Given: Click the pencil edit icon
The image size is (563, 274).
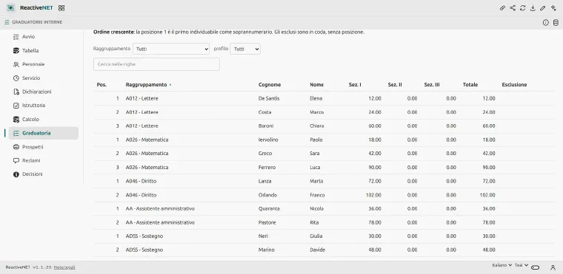Looking at the screenshot, I should pos(543,8).
